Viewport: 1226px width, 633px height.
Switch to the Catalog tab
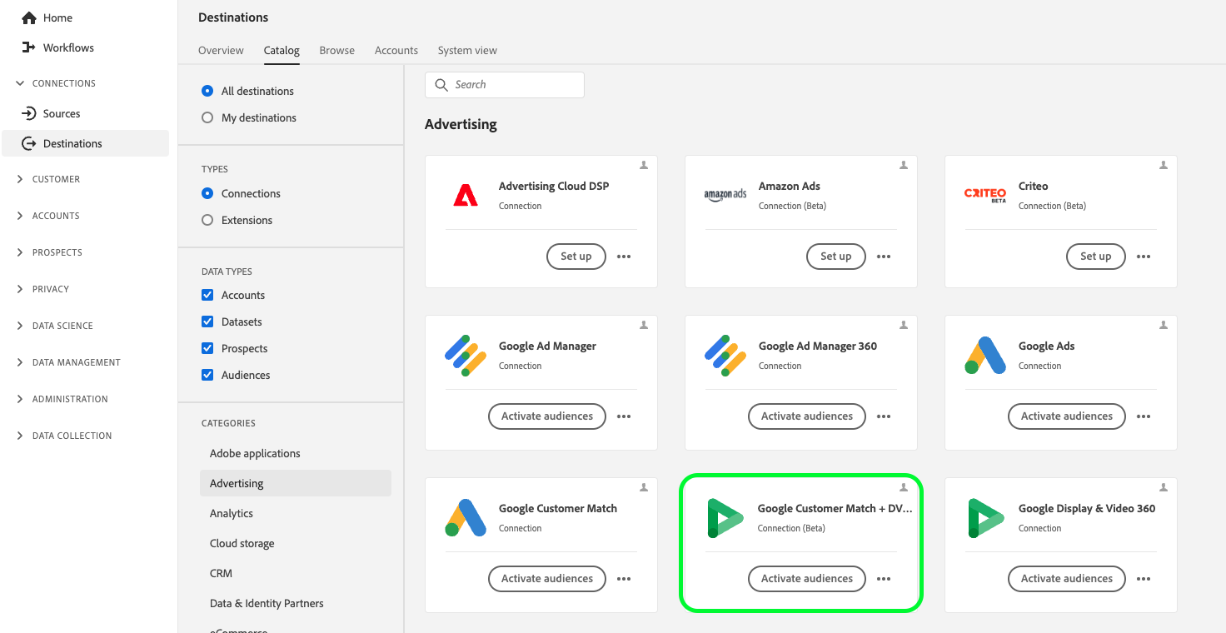click(x=282, y=50)
